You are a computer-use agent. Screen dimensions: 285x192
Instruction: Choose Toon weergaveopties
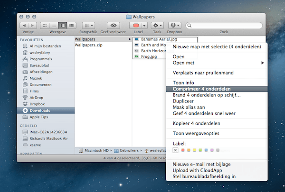(217, 133)
